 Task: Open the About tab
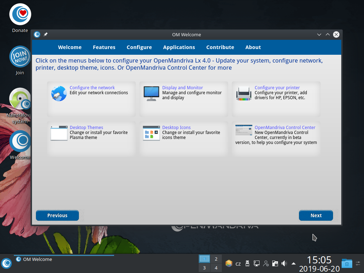point(253,47)
